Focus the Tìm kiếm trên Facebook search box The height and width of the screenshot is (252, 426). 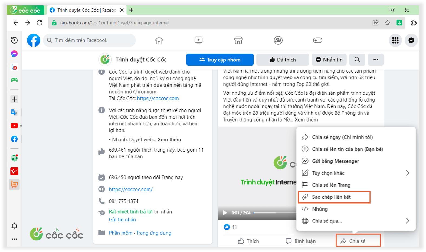(89, 40)
